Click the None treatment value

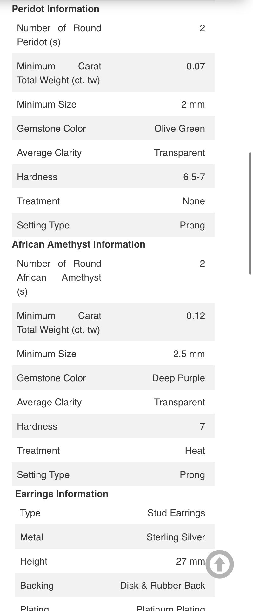pyautogui.click(x=194, y=201)
